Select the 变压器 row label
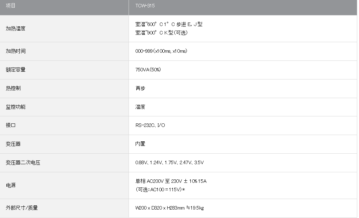This screenshot has height=218, width=359. click(x=13, y=144)
